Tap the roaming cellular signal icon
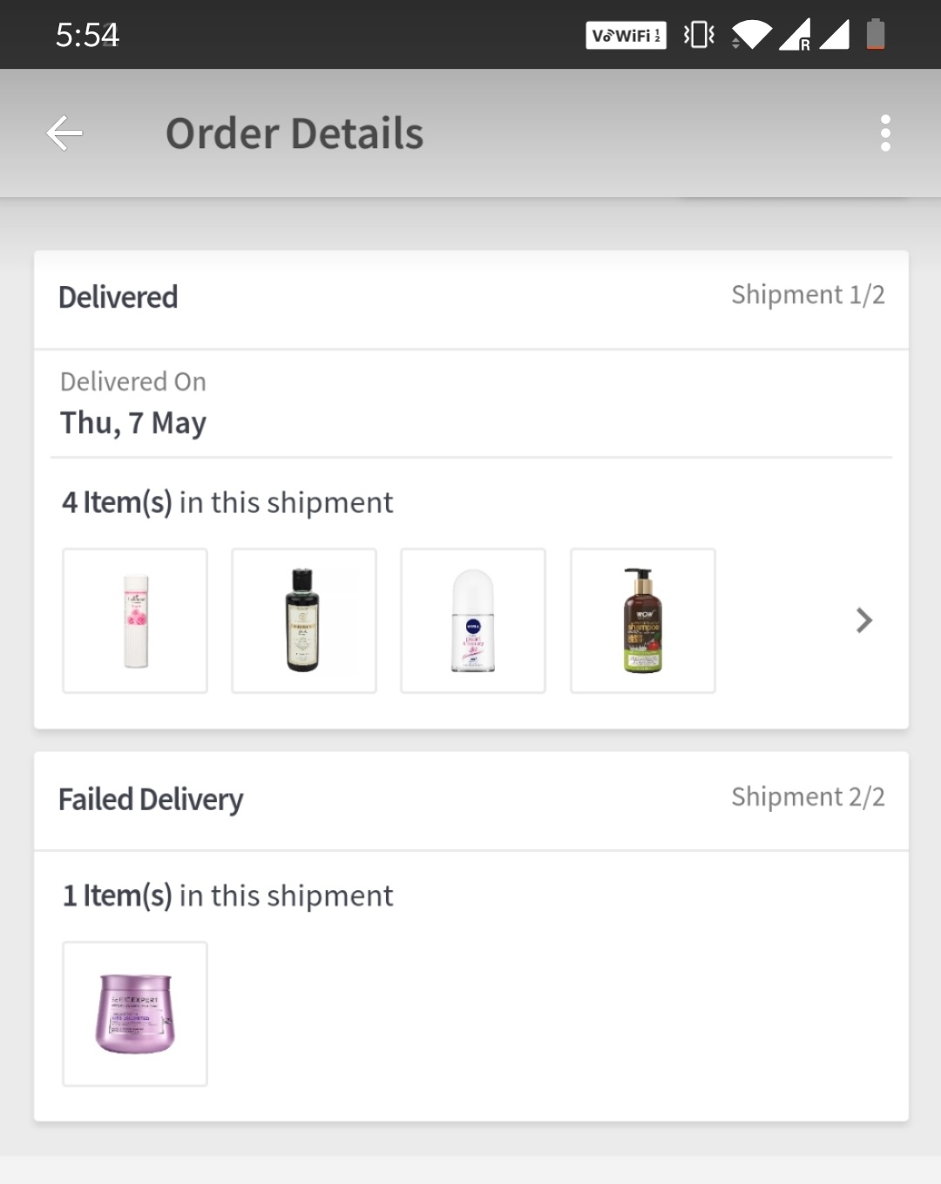This screenshot has width=941, height=1184. click(795, 35)
